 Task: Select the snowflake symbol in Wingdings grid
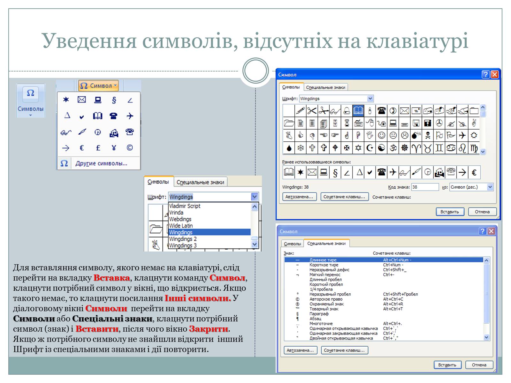(300, 148)
